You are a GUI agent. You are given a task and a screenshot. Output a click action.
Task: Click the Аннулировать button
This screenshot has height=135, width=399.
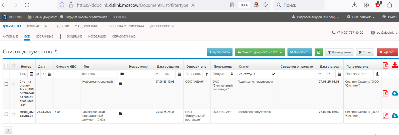(x=220, y=52)
